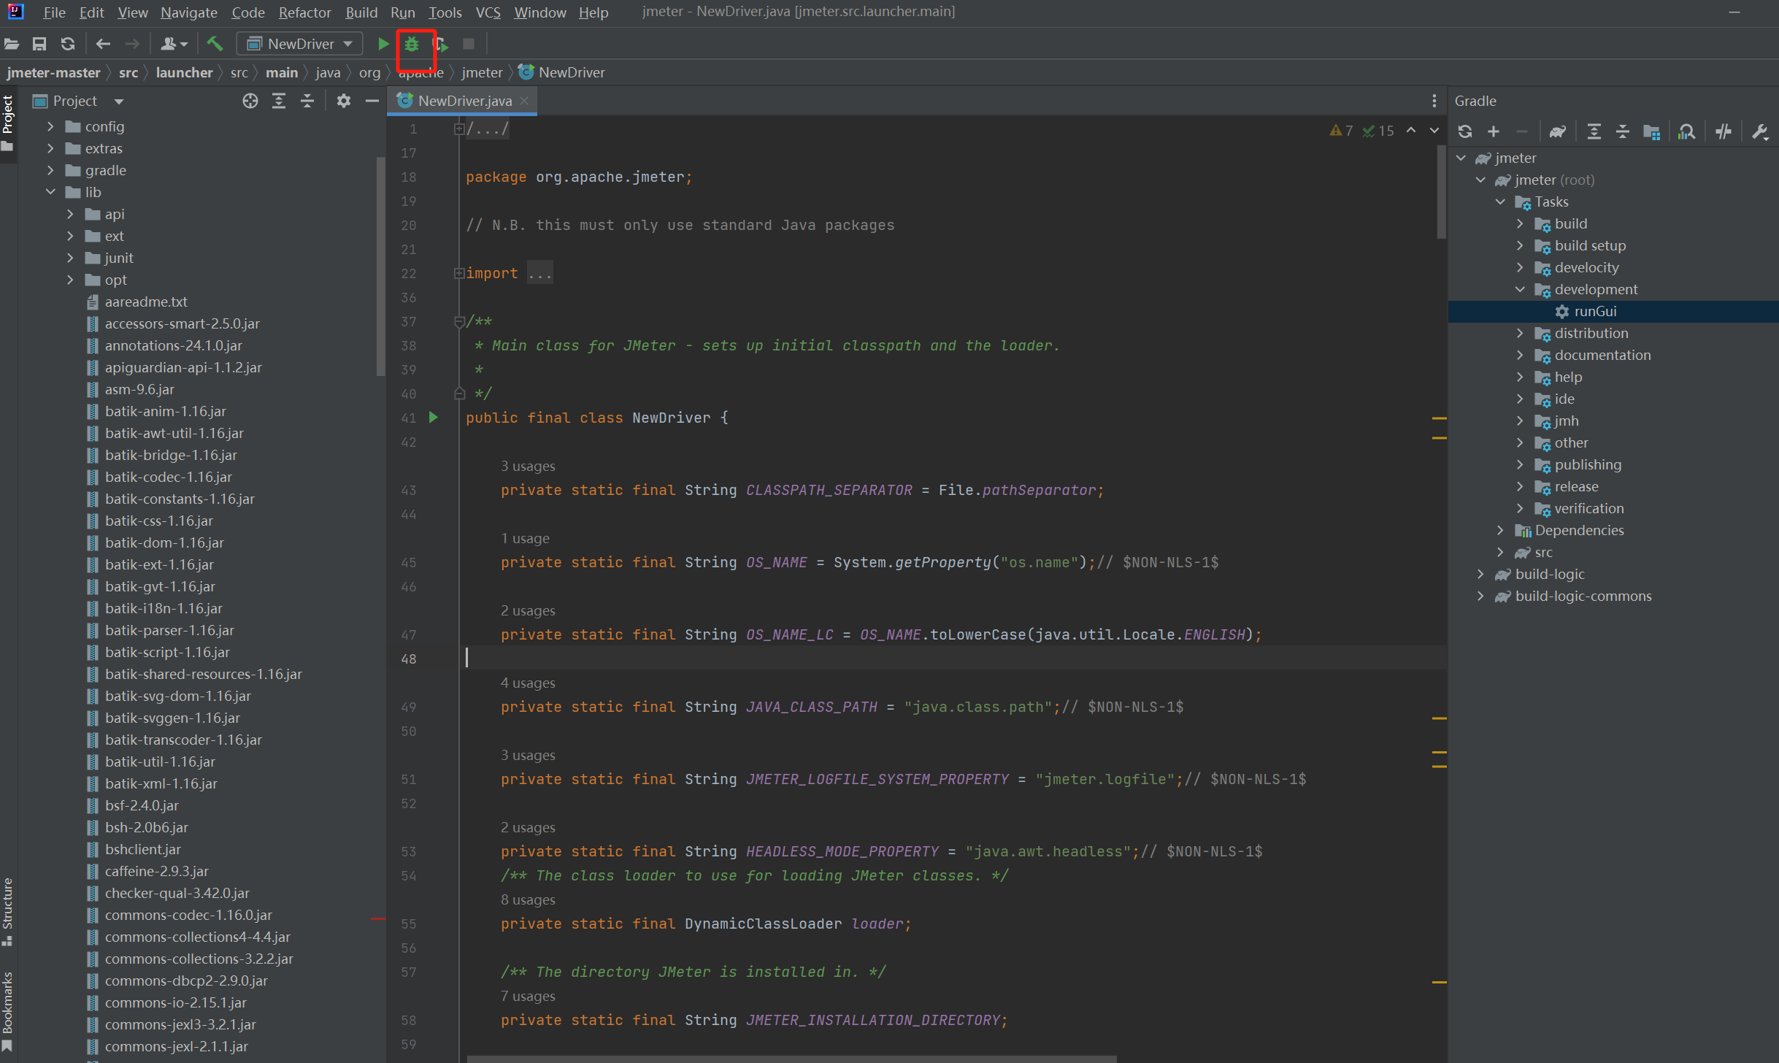Collapse the lib folder in Project tree
Viewport: 1779px width, 1063px height.
click(x=50, y=192)
